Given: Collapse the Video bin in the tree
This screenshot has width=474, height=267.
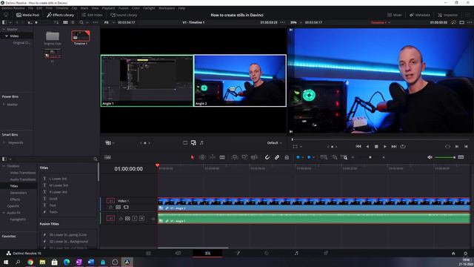Looking at the screenshot, I should tap(7, 36).
